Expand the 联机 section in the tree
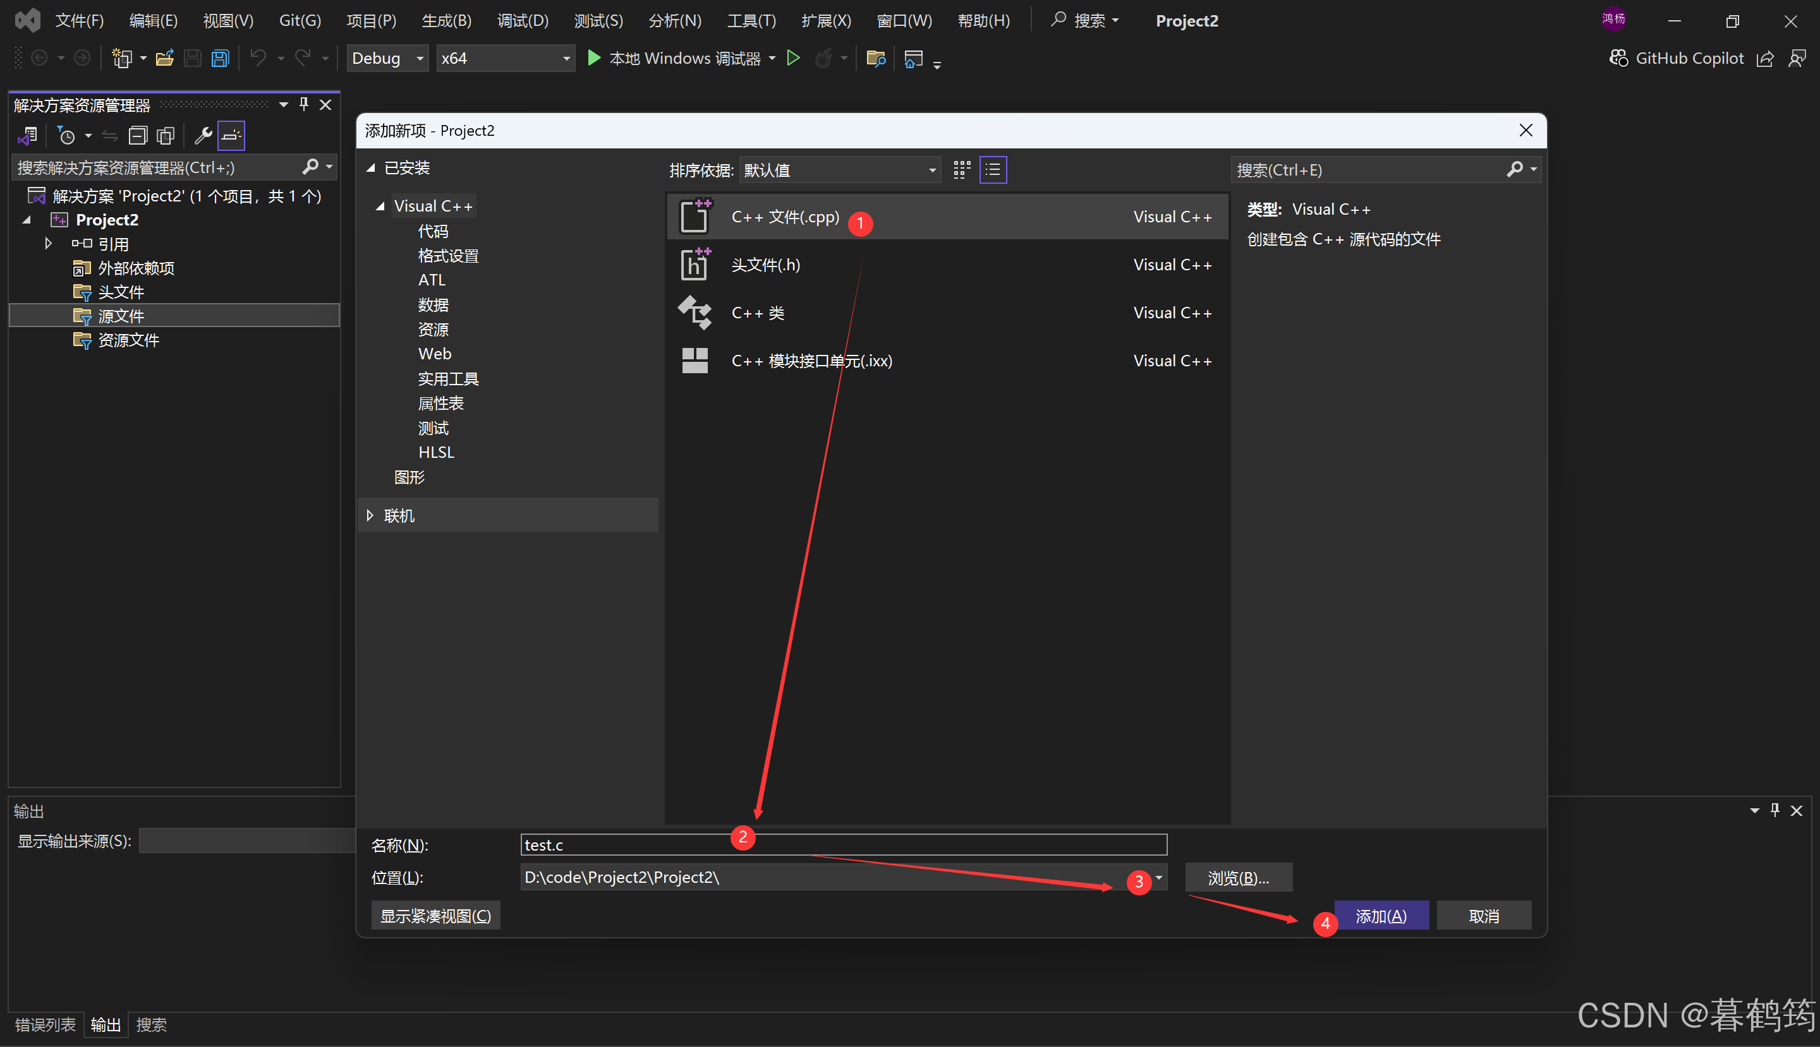This screenshot has height=1047, width=1820. click(x=370, y=515)
